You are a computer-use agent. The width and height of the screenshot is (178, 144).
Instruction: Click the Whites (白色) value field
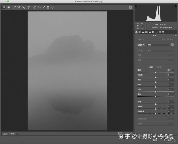click(171, 89)
